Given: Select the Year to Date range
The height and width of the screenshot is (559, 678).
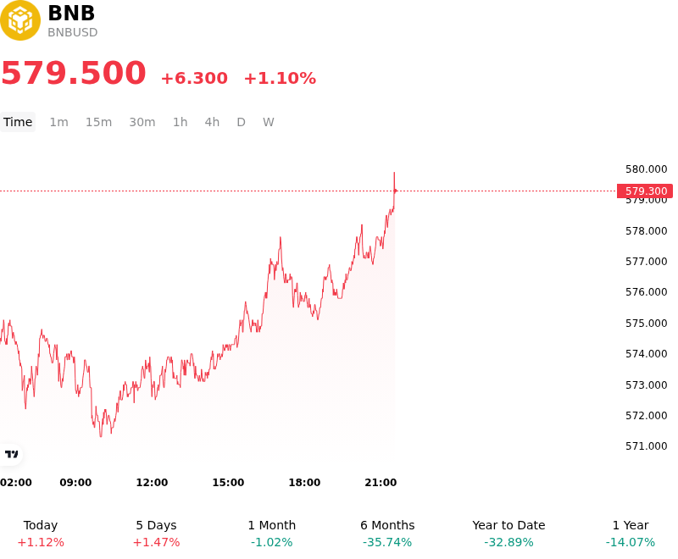Looking at the screenshot, I should pos(508,534).
